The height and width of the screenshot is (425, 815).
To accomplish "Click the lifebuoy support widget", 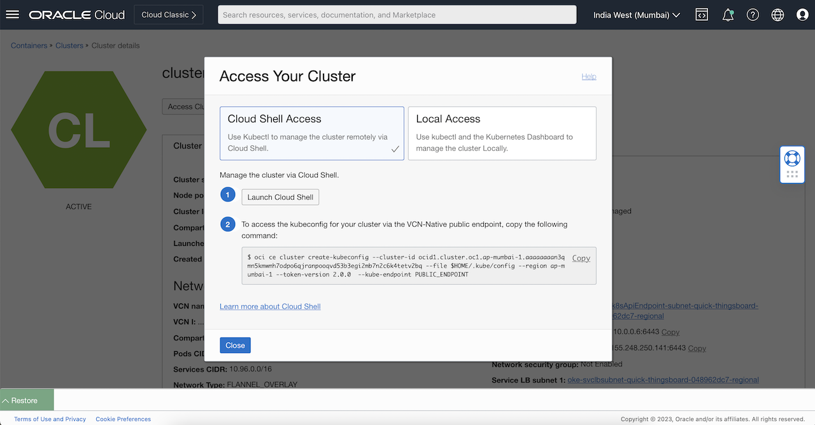I will coord(792,158).
